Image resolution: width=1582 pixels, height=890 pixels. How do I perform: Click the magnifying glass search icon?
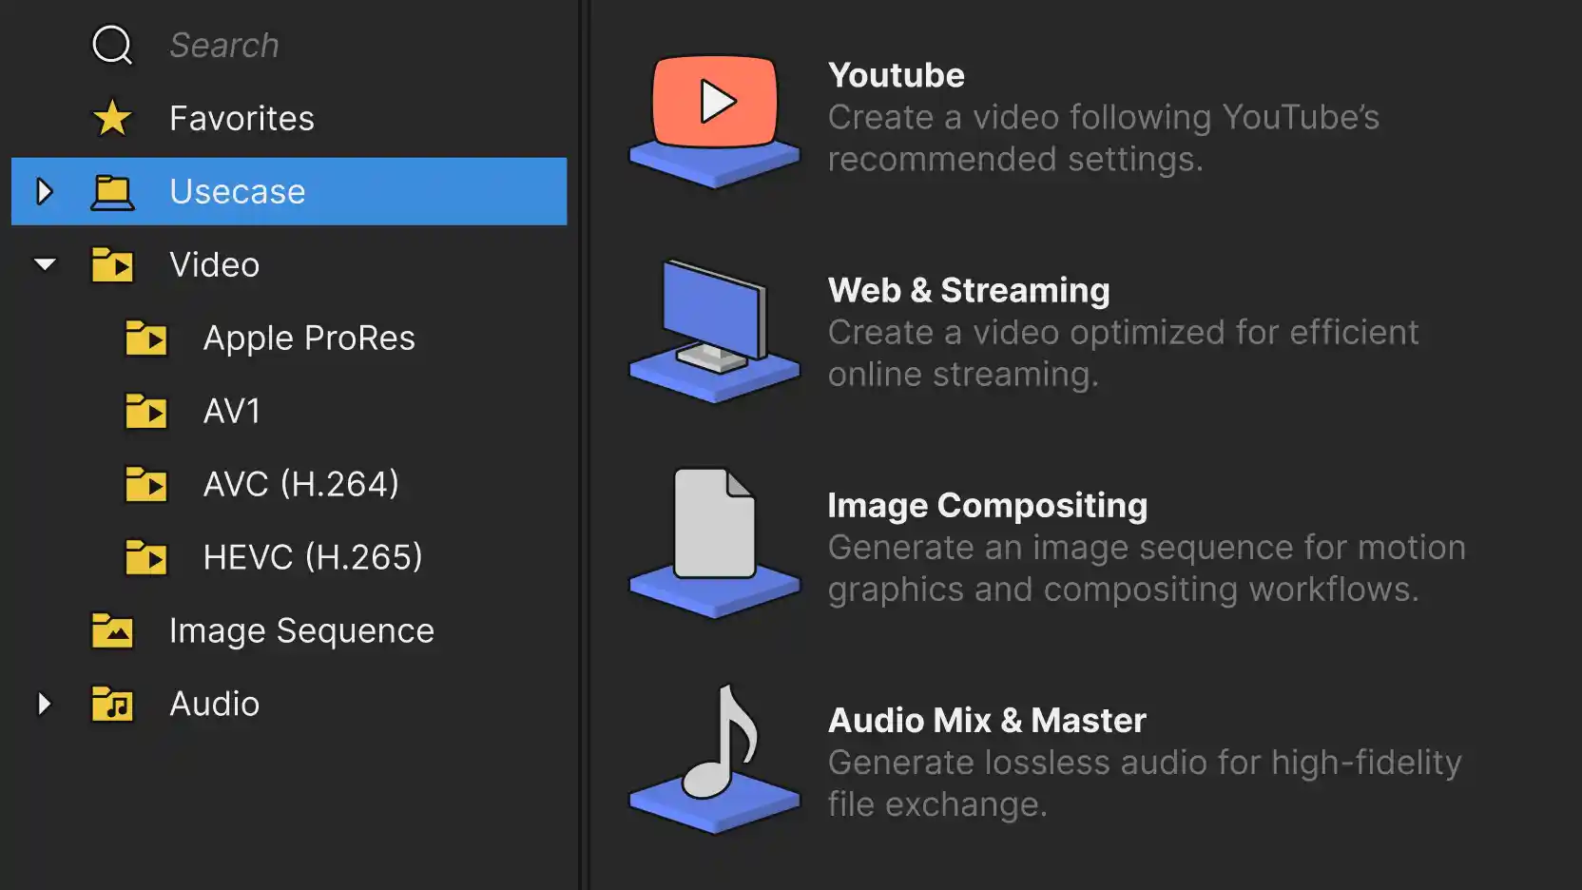[x=112, y=45]
